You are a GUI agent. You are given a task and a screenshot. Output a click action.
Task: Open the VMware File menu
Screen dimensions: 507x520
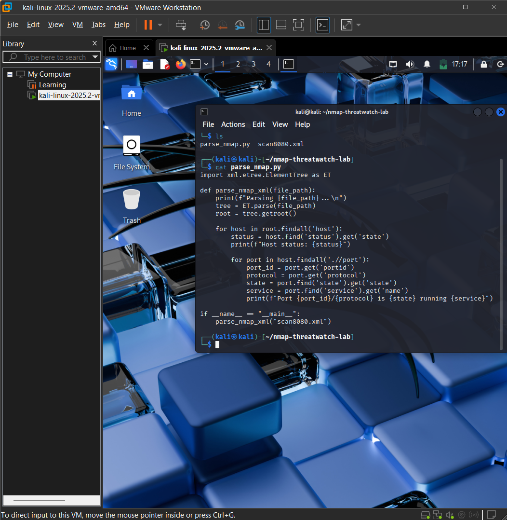point(13,25)
